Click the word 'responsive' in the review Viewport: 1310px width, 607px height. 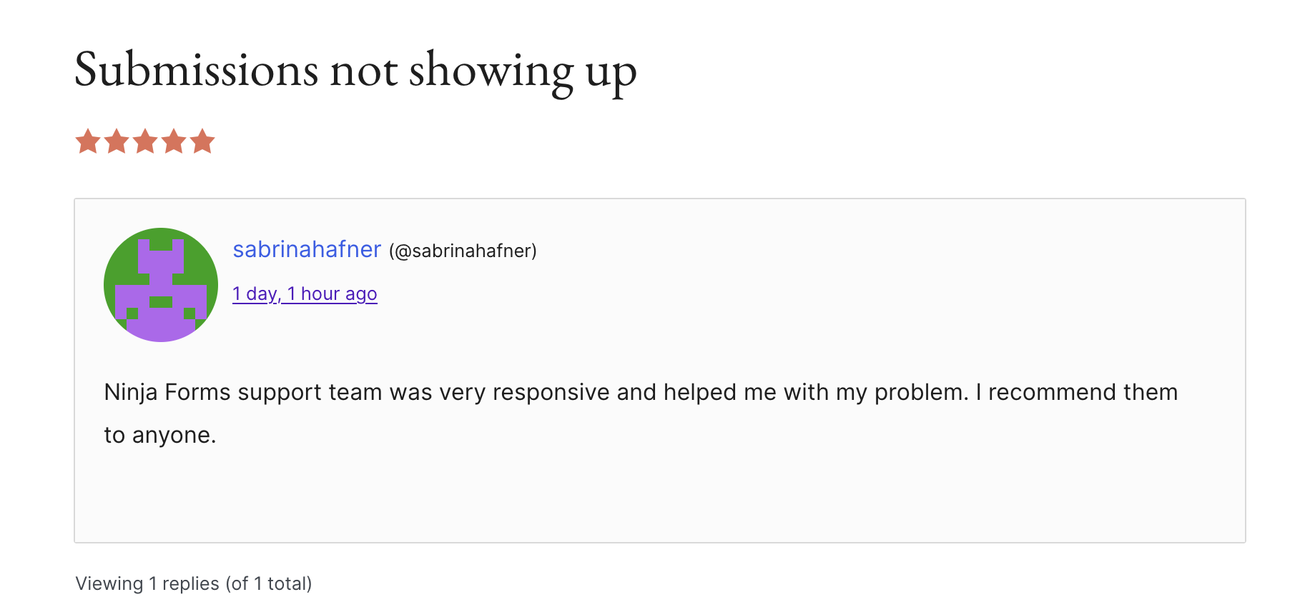click(x=551, y=392)
